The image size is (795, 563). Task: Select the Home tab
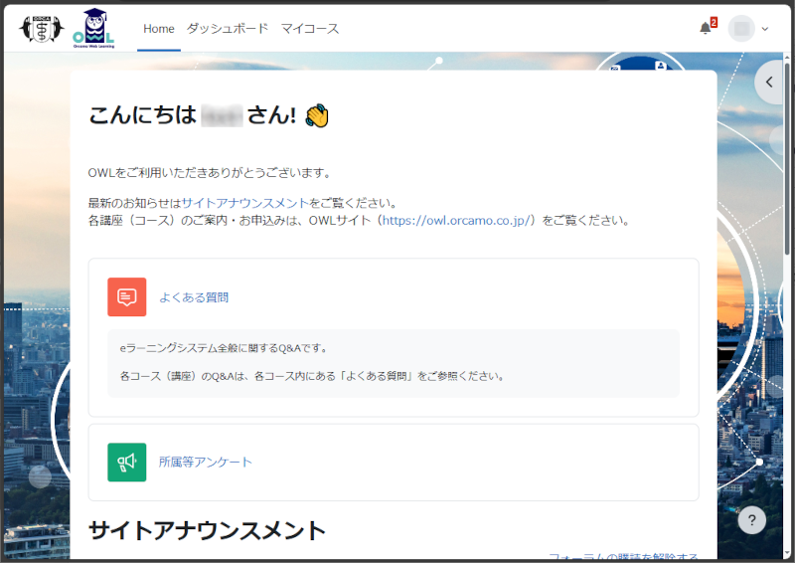pos(159,29)
